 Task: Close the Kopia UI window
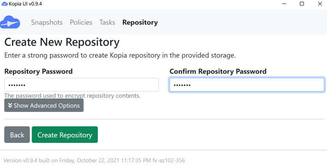pos(319,4)
